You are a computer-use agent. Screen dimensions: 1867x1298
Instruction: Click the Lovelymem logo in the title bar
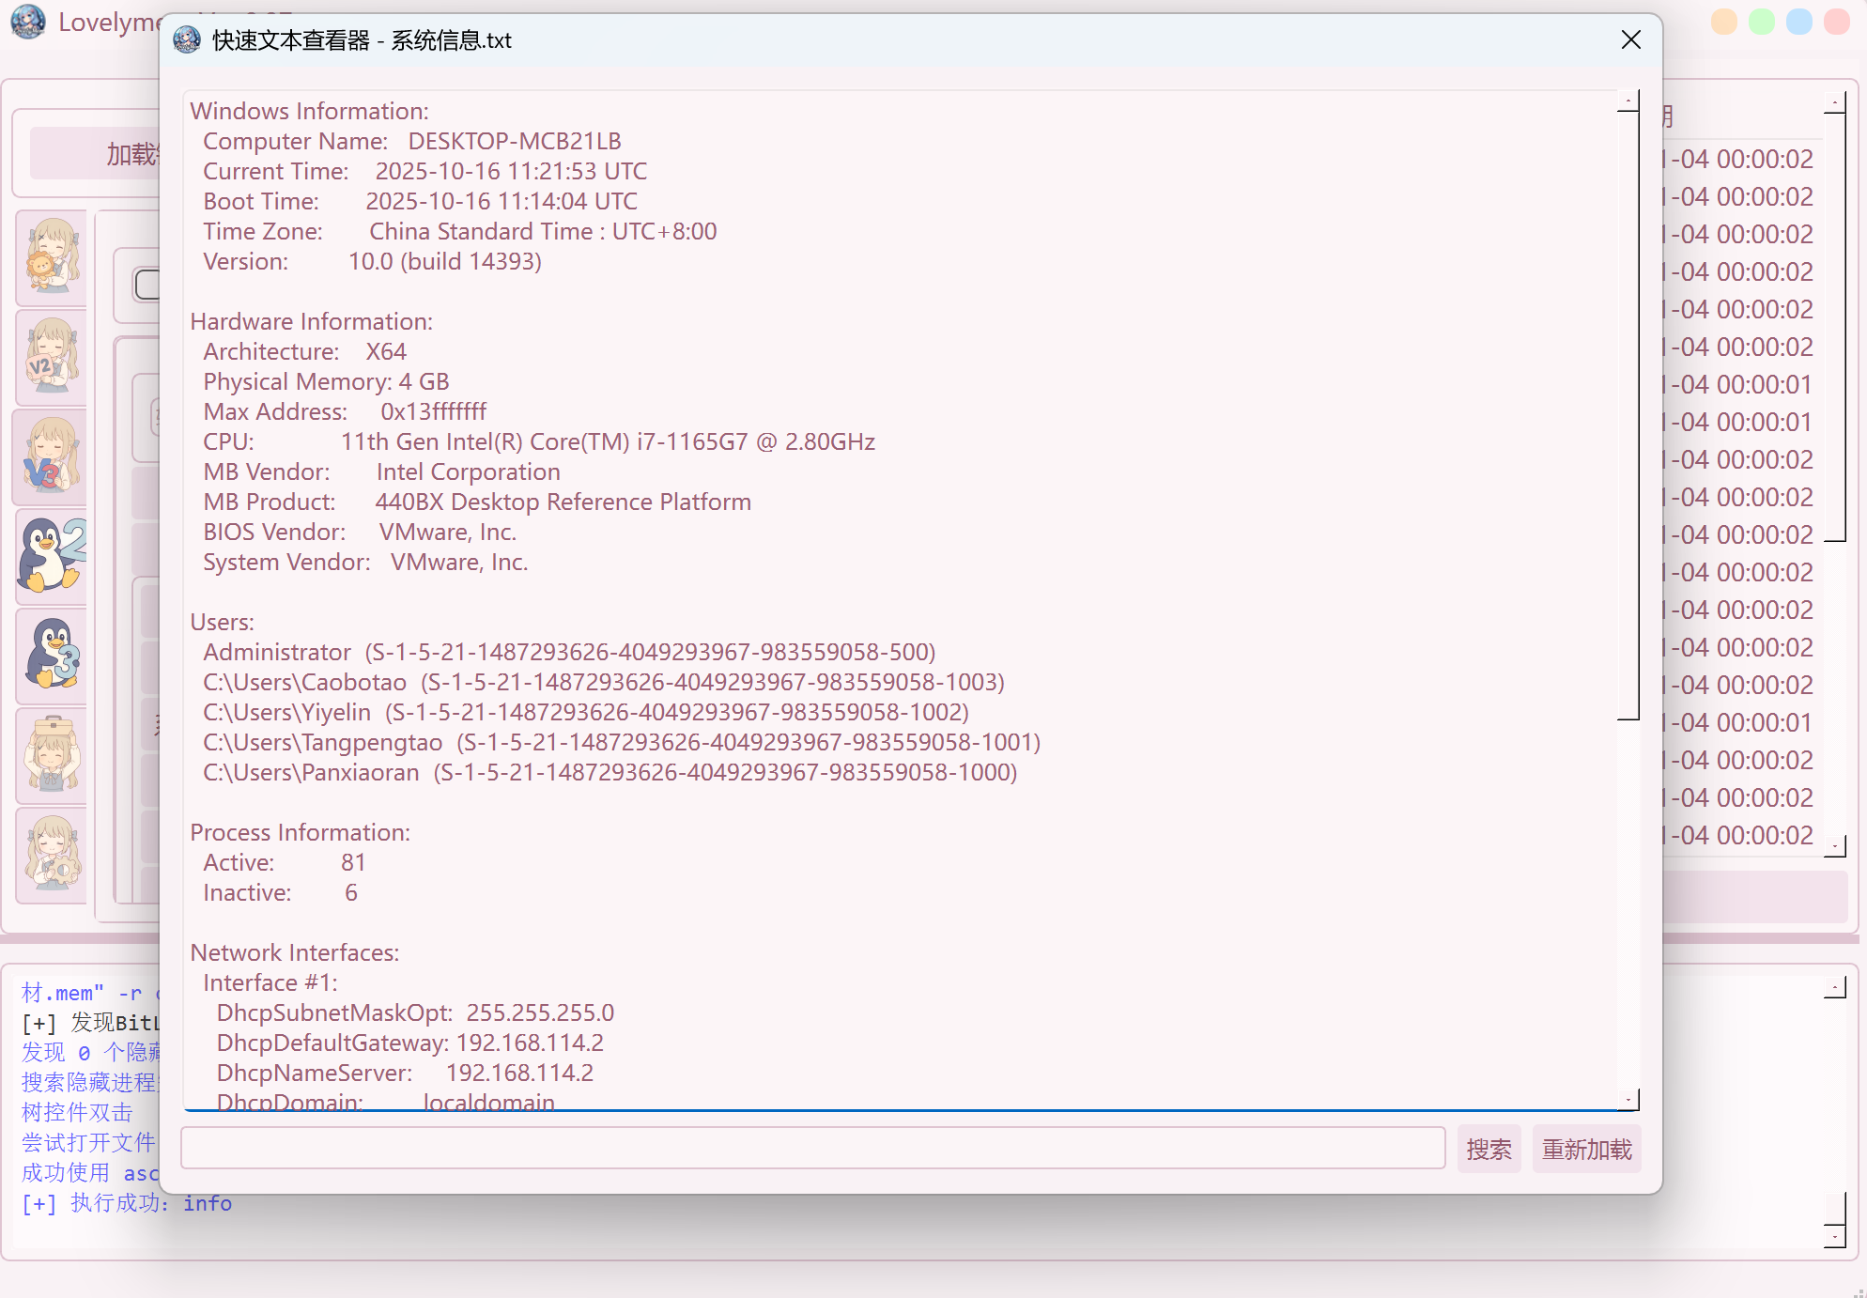point(28,22)
